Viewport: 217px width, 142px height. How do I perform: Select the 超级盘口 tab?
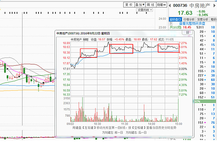(x=175, y=20)
